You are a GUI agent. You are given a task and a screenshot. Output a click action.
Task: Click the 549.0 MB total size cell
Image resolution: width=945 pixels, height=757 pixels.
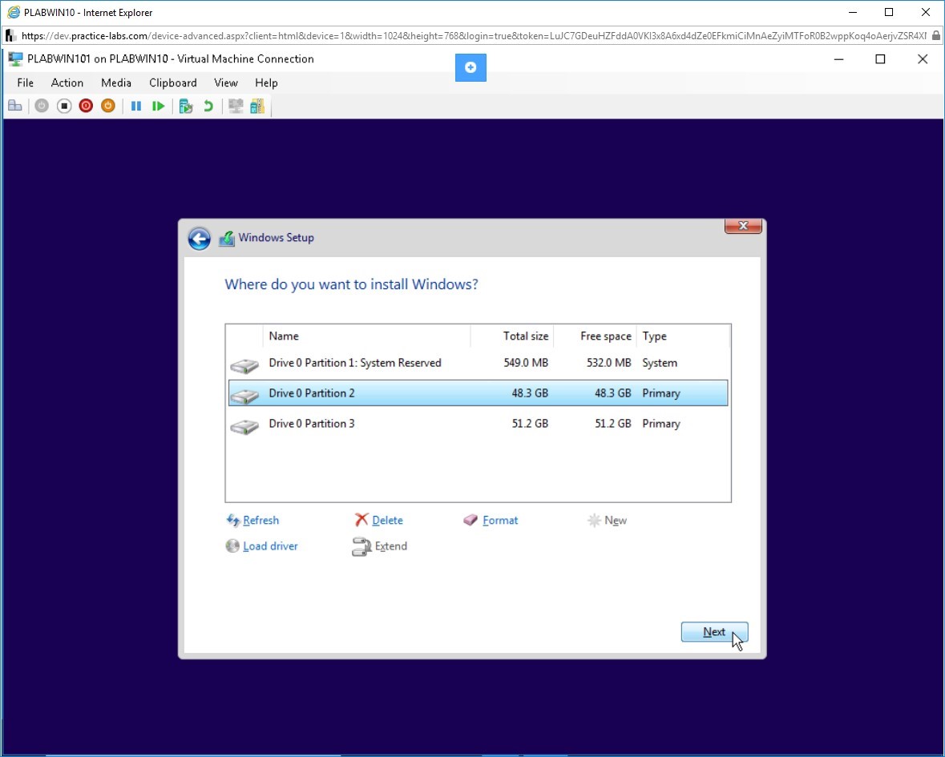click(526, 363)
